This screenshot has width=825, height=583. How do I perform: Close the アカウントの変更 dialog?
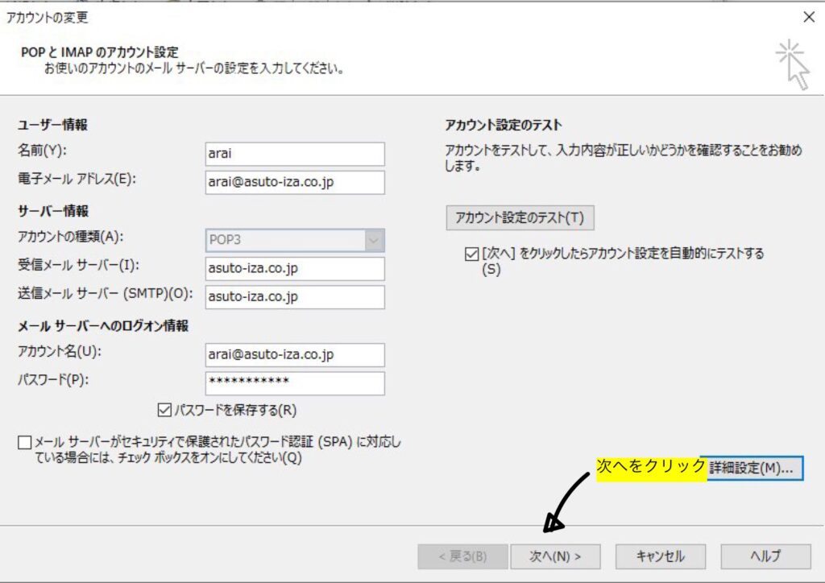tap(809, 17)
